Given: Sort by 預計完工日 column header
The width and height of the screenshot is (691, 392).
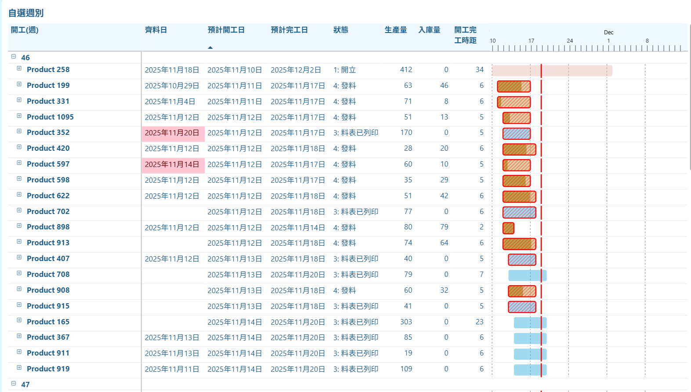Looking at the screenshot, I should tap(289, 30).
